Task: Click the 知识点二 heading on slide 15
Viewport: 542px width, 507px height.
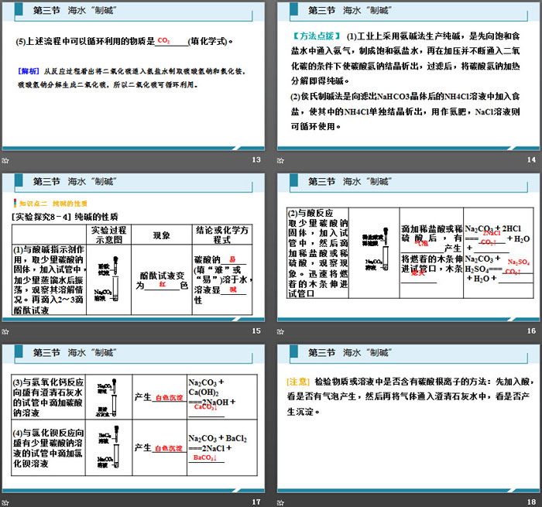Action: (x=33, y=203)
